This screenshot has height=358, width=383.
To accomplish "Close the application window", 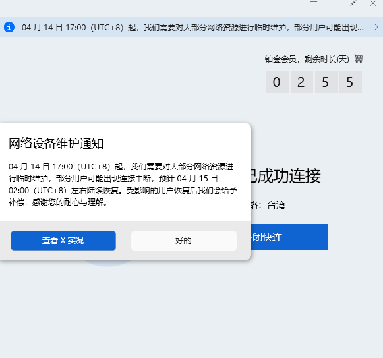I will [373, 3].
